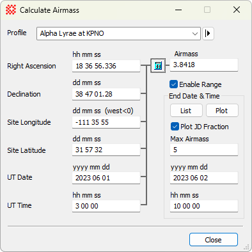Click the red dotted app icon in title bar
This screenshot has width=252, height=252.
[x=11, y=10]
